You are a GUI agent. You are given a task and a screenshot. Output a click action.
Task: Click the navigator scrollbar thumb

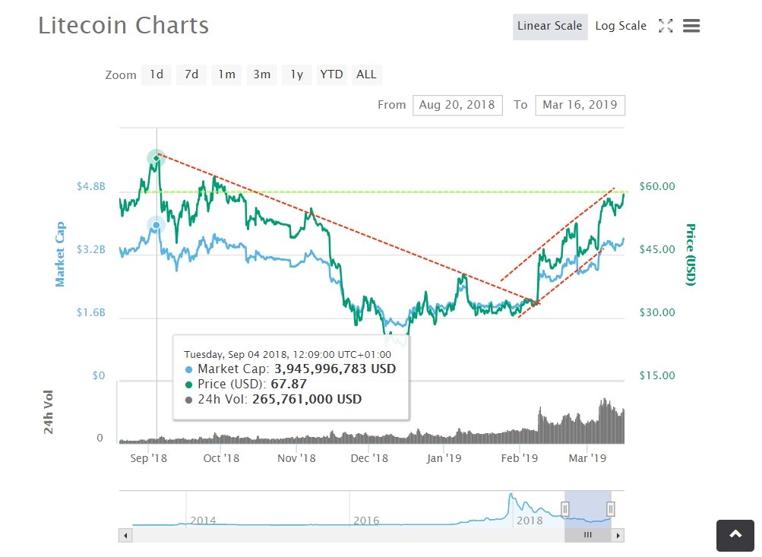(587, 536)
